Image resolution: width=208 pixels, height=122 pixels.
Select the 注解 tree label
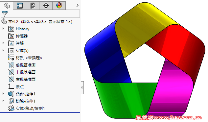click(x=20, y=43)
